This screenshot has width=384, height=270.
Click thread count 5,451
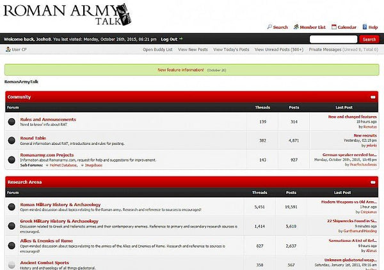click(259, 207)
